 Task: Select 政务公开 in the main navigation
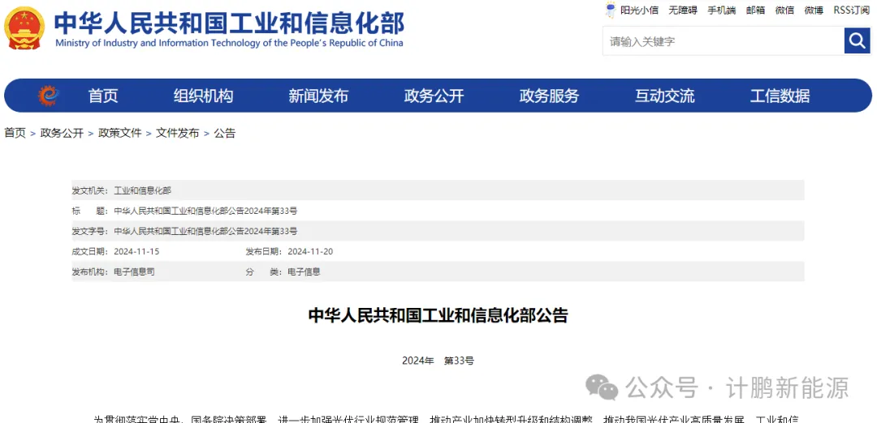(x=434, y=96)
